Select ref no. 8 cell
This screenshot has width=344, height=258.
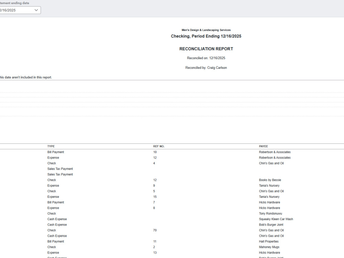154,208
